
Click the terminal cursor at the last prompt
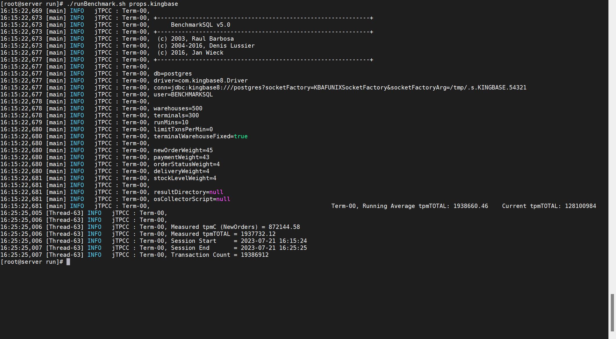68,262
